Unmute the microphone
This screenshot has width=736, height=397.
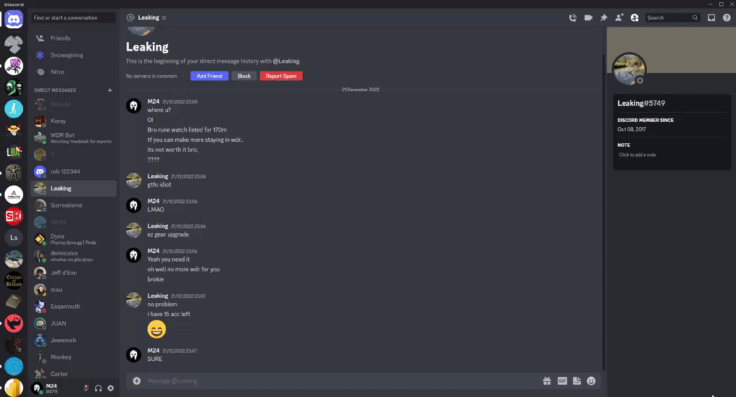(x=86, y=388)
